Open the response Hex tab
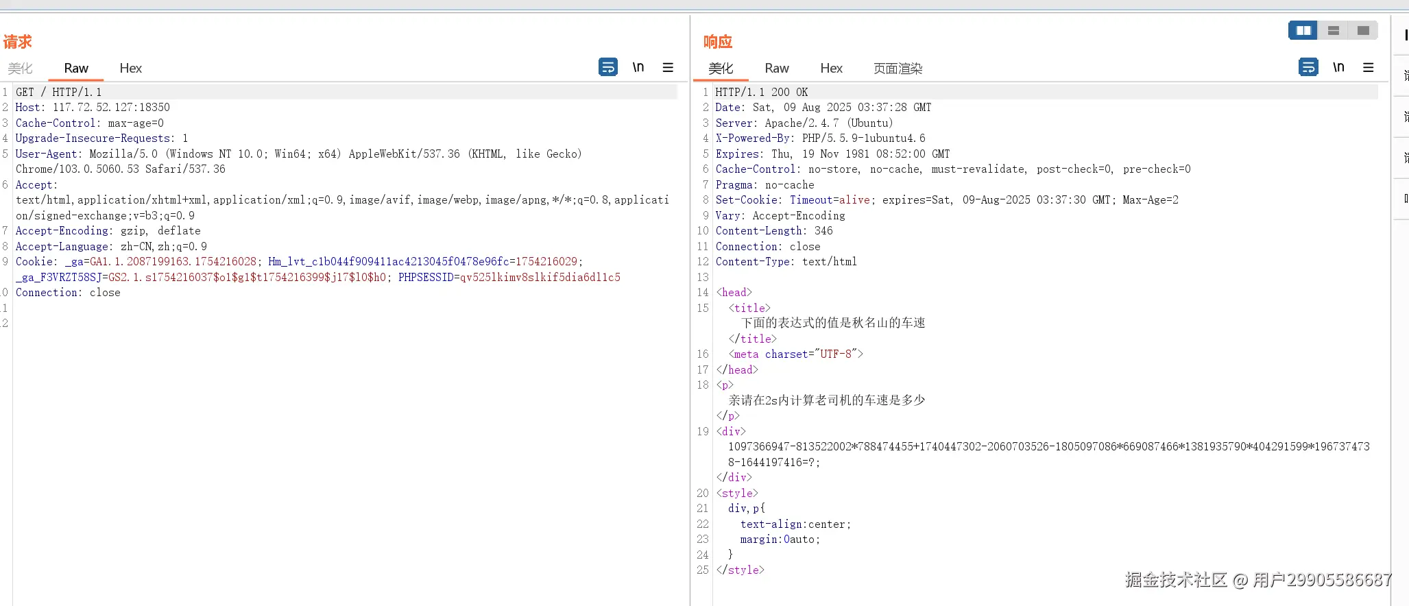The width and height of the screenshot is (1409, 606). (x=831, y=68)
